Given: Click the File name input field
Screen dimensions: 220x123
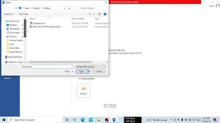Looking at the screenshot, I should click(x=53, y=67).
